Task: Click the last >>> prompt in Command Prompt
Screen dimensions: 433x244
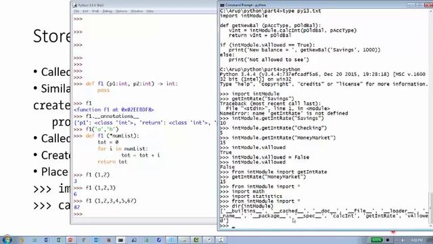Action: [x=224, y=226]
